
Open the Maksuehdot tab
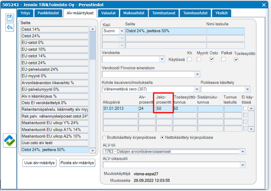pyautogui.click(x=134, y=13)
